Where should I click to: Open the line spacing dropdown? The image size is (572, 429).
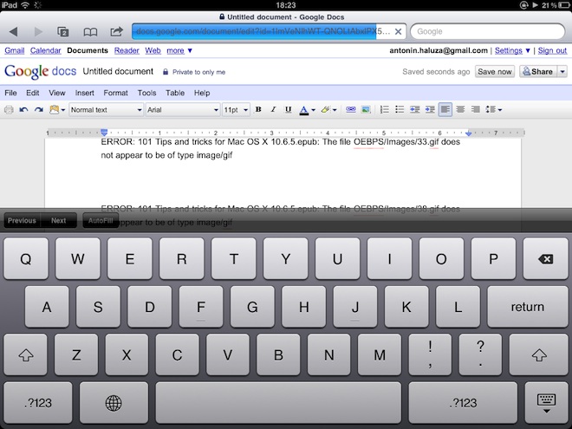(494, 109)
